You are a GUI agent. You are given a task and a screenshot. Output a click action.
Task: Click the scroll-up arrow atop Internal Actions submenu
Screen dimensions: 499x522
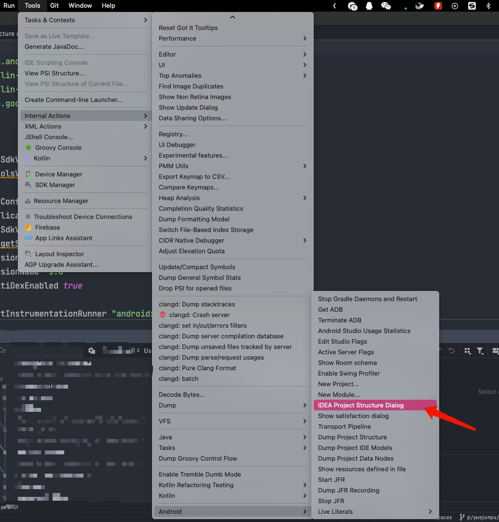tap(233, 17)
